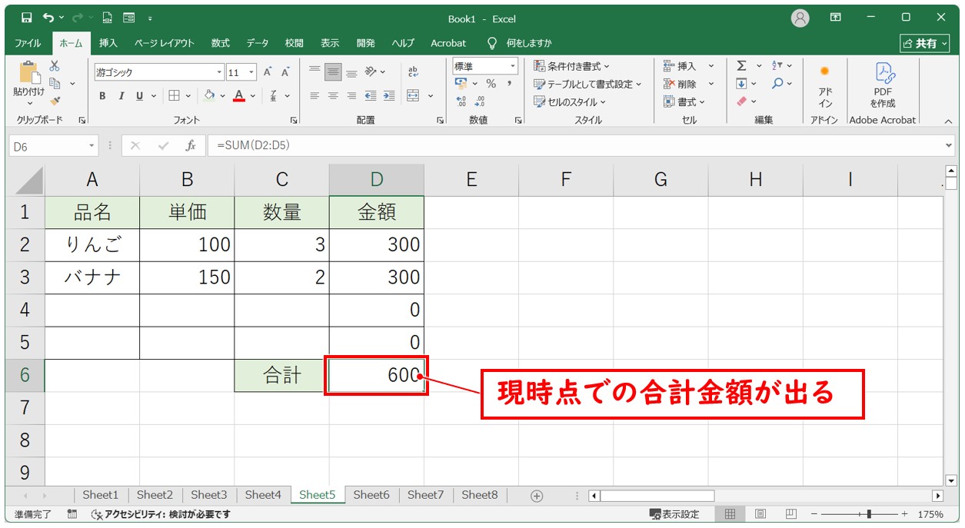Open 表示設定 in the status bar
This screenshot has width=965, height=528.
(x=674, y=514)
